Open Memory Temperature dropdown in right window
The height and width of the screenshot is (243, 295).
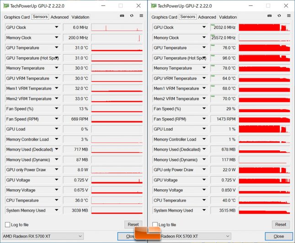(x=204, y=68)
